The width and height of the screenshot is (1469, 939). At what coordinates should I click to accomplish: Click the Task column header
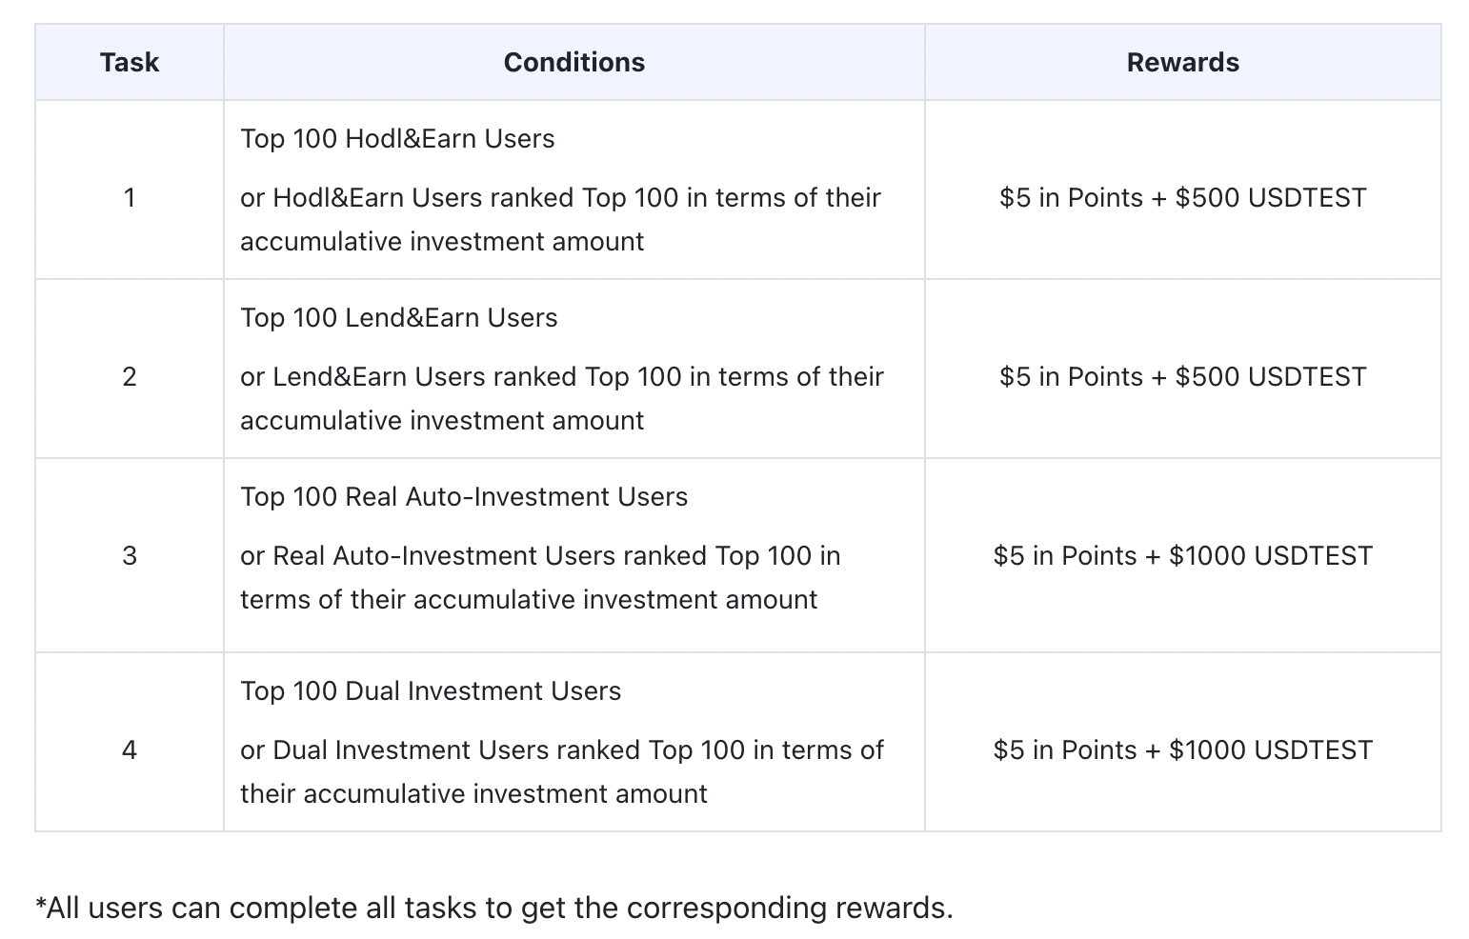[129, 63]
